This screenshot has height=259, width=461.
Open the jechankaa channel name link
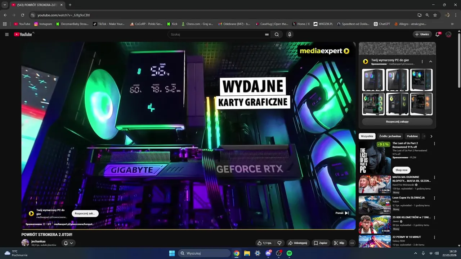[39, 241]
